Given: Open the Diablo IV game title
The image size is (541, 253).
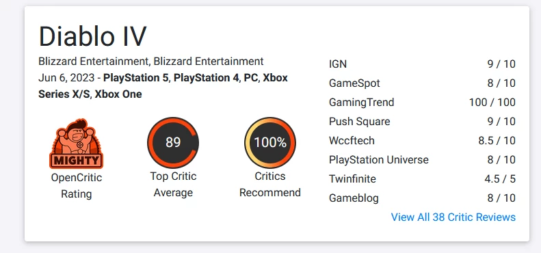Looking at the screenshot, I should click(x=92, y=36).
